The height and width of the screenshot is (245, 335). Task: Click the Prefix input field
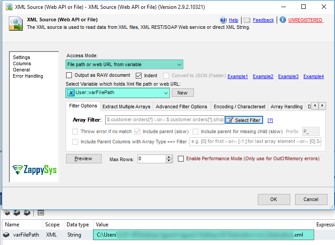(x=311, y=131)
